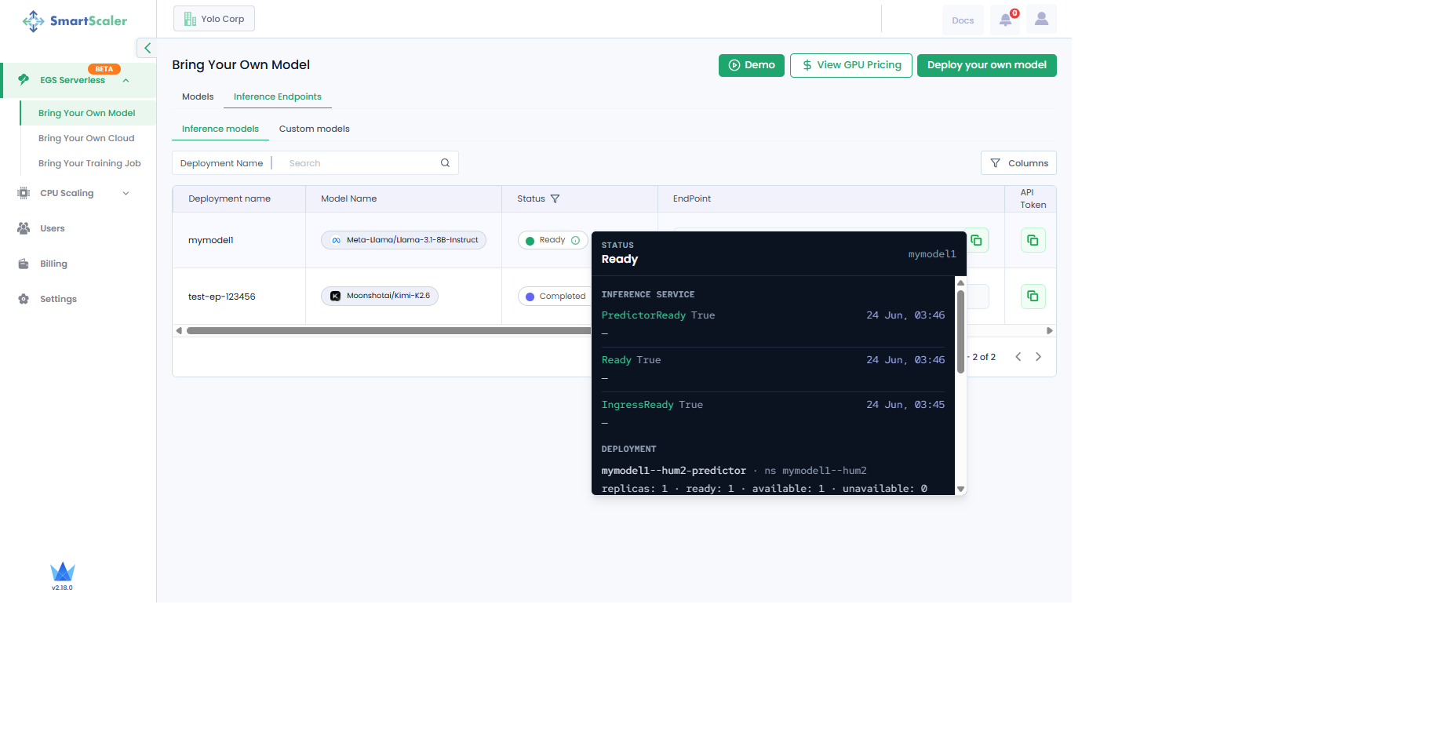The height and width of the screenshot is (750, 1446).
Task: Click the Meta logo in the Llama model chip
Action: pos(336,240)
